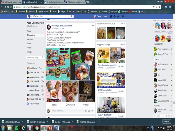Open the account dropdown arrow in header

(x=126, y=16)
